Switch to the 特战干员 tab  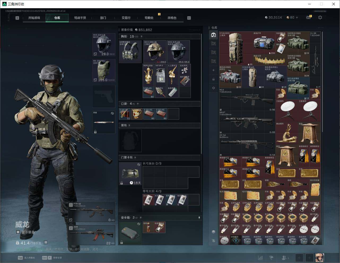pos(80,18)
